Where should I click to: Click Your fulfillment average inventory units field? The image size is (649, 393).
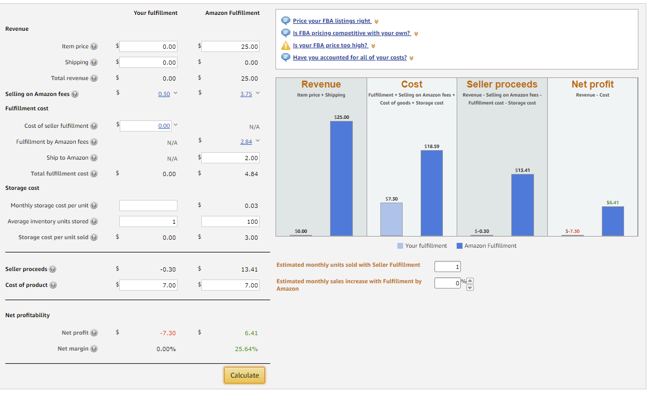pyautogui.click(x=148, y=222)
